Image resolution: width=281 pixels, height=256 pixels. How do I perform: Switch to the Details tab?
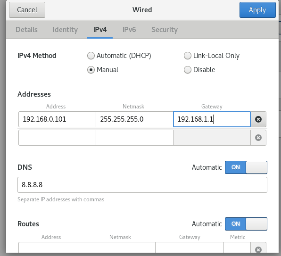(26, 30)
